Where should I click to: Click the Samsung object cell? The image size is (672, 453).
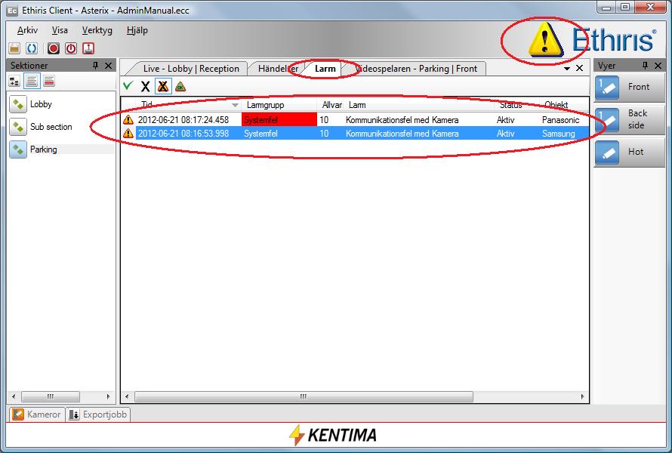pyautogui.click(x=559, y=134)
